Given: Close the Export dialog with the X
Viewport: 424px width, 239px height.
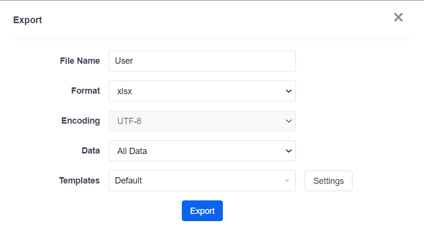Looking at the screenshot, I should click(398, 18).
